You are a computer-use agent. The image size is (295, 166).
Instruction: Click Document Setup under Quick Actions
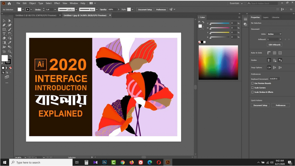[x=260, y=106]
